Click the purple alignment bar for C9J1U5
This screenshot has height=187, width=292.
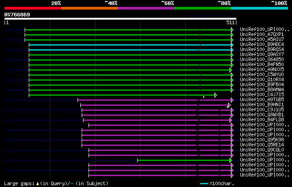[x=156, y=110]
